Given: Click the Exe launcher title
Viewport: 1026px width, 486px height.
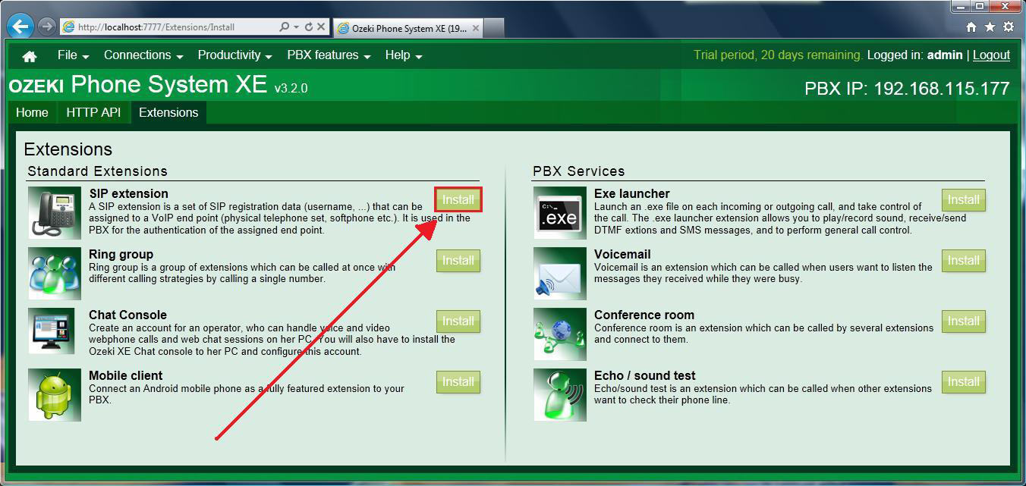Looking at the screenshot, I should pyautogui.click(x=631, y=193).
